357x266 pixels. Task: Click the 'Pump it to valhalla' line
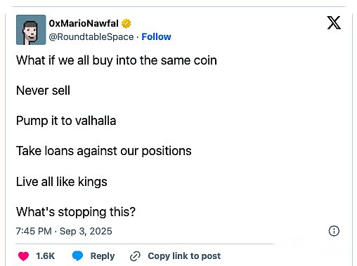[66, 121]
